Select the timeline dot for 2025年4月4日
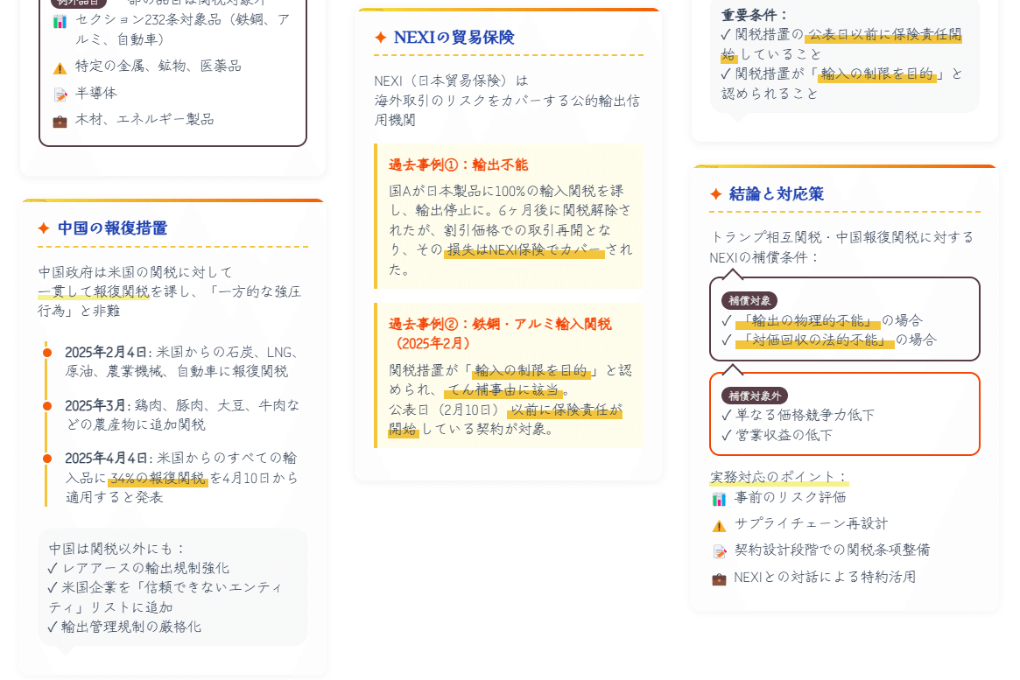 (46, 459)
